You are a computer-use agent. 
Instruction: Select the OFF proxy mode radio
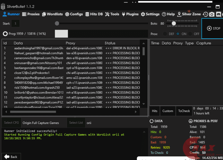click(x=190, y=34)
